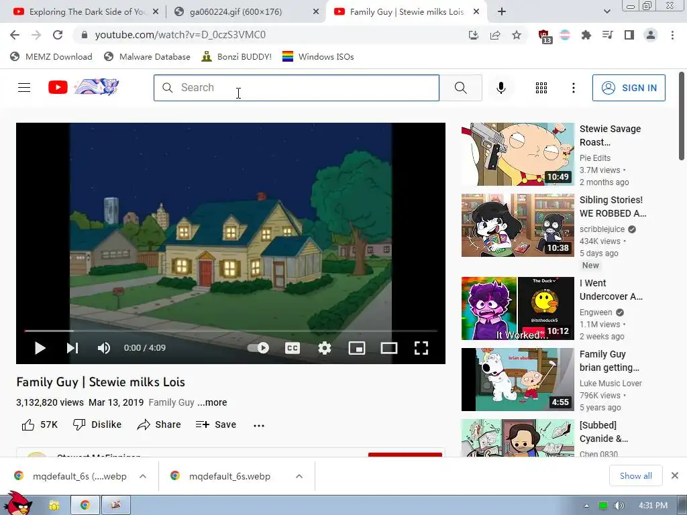Open the tab search chevron
Viewport: 687px width, 515px height.
606,11
